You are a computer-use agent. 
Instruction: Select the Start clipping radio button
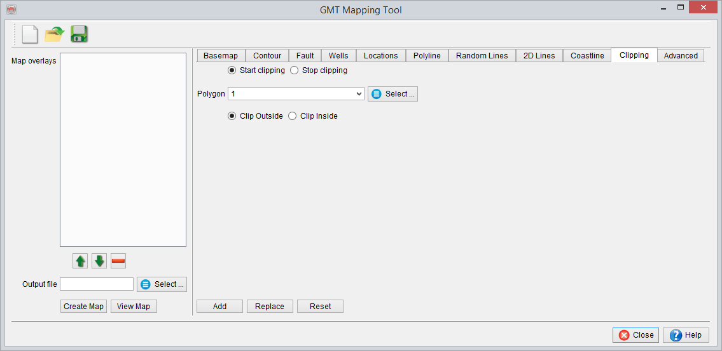232,70
